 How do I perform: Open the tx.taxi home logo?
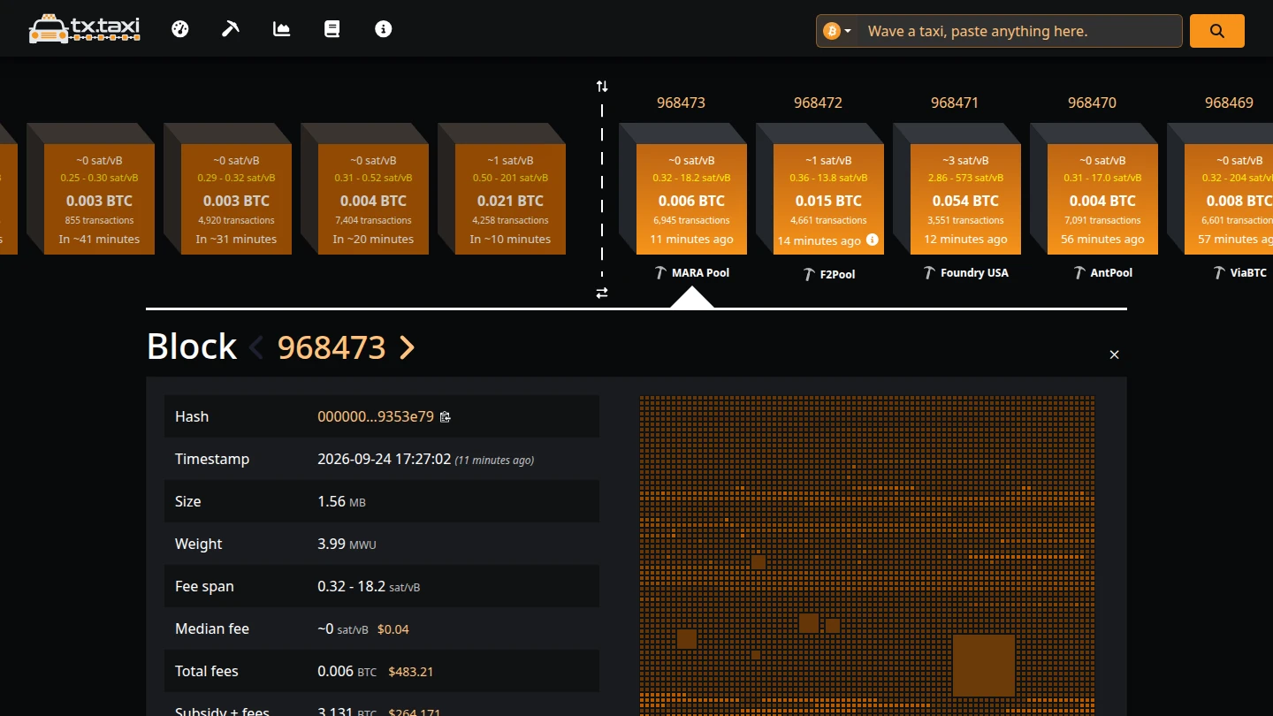pos(84,29)
